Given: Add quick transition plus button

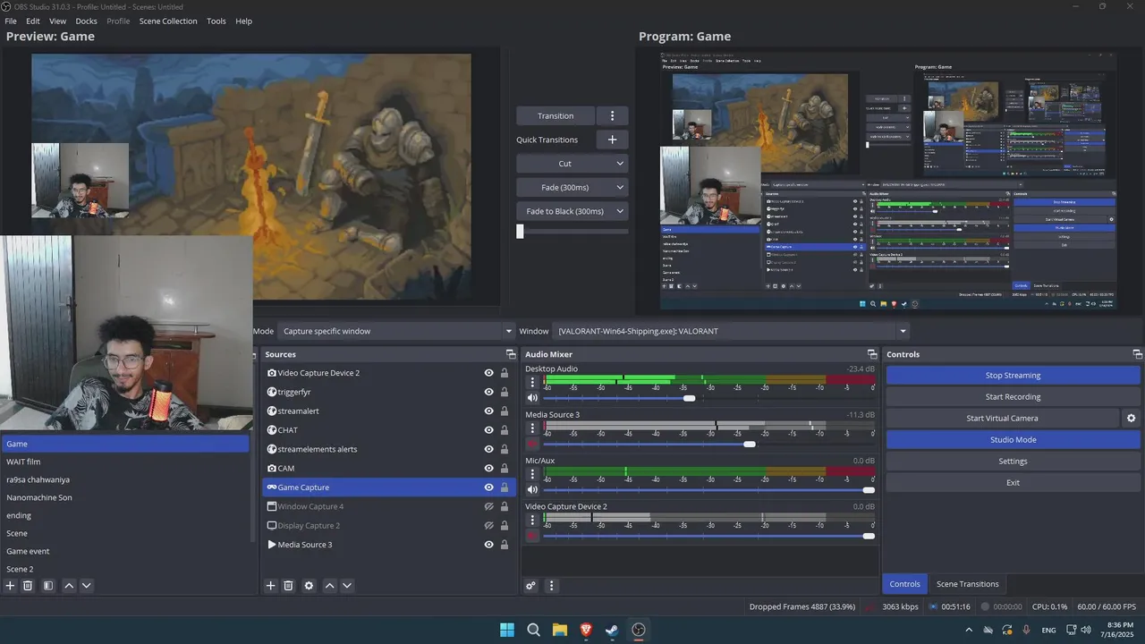Looking at the screenshot, I should pyautogui.click(x=612, y=140).
